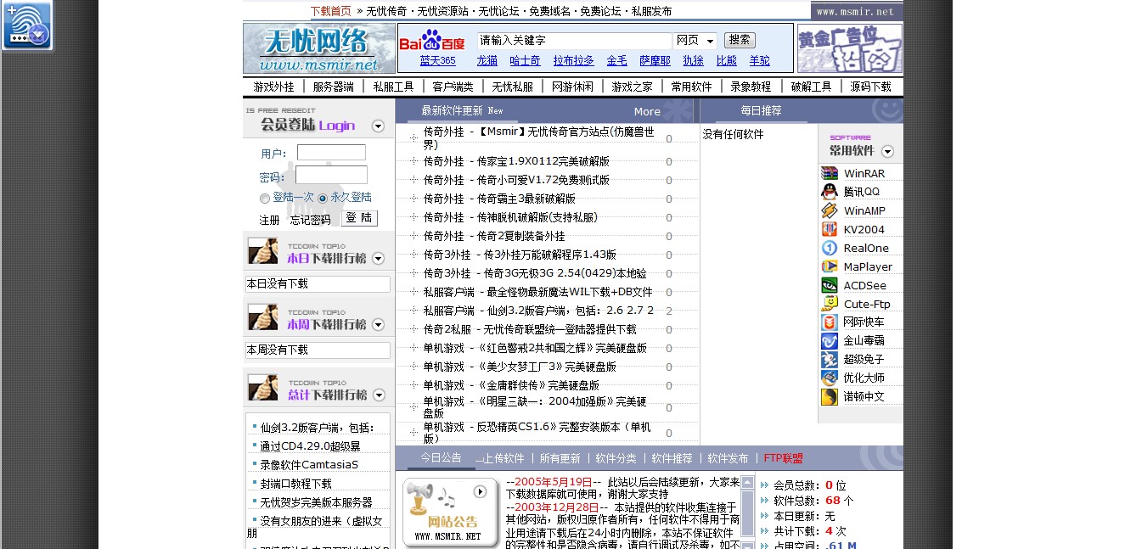Screen dimensions: 1142x549
Task: Toggle the arrow beside 本日下载排行榜
Action: click(379, 259)
